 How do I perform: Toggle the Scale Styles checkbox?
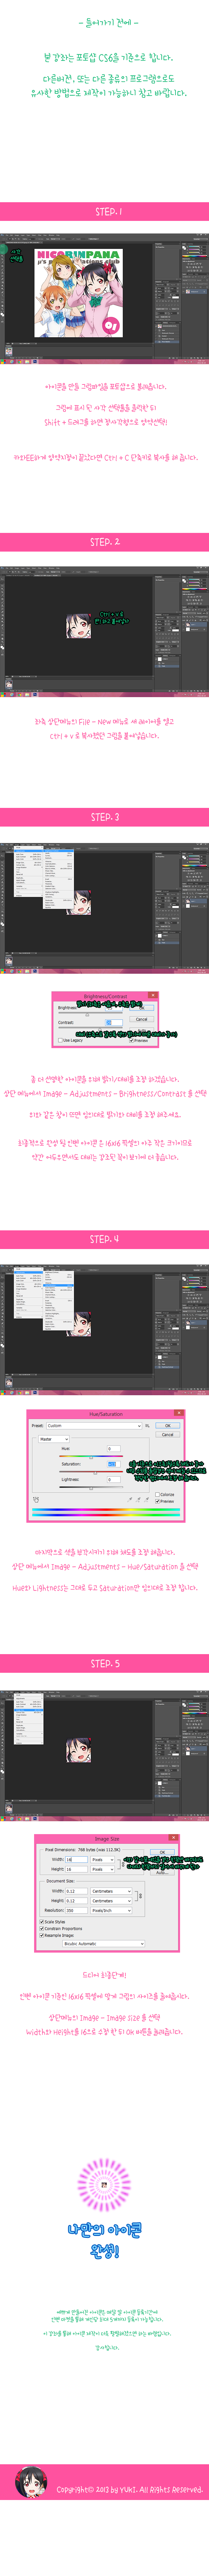tap(42, 1922)
